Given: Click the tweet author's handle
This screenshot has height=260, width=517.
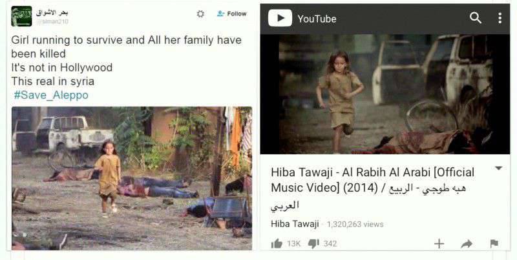Looking at the screenshot, I should (52, 21).
